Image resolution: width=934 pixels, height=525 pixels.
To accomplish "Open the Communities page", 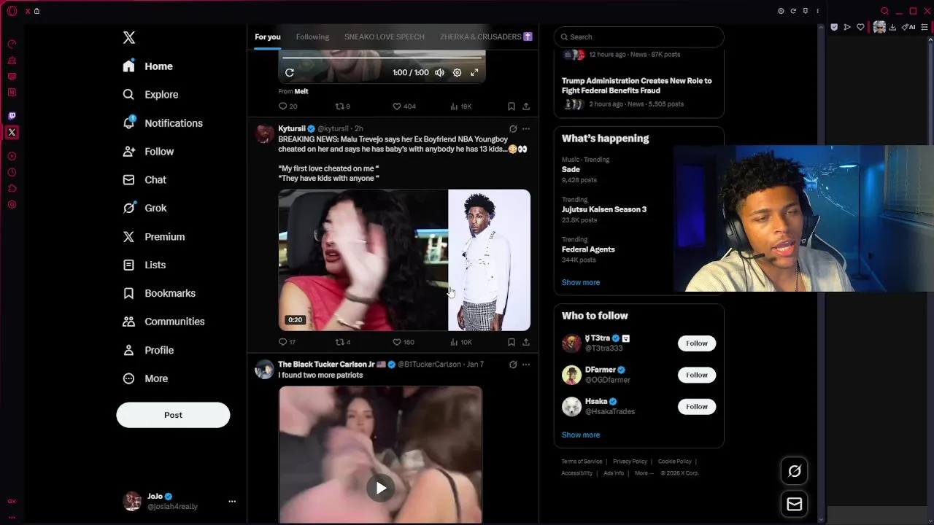I will point(163,322).
